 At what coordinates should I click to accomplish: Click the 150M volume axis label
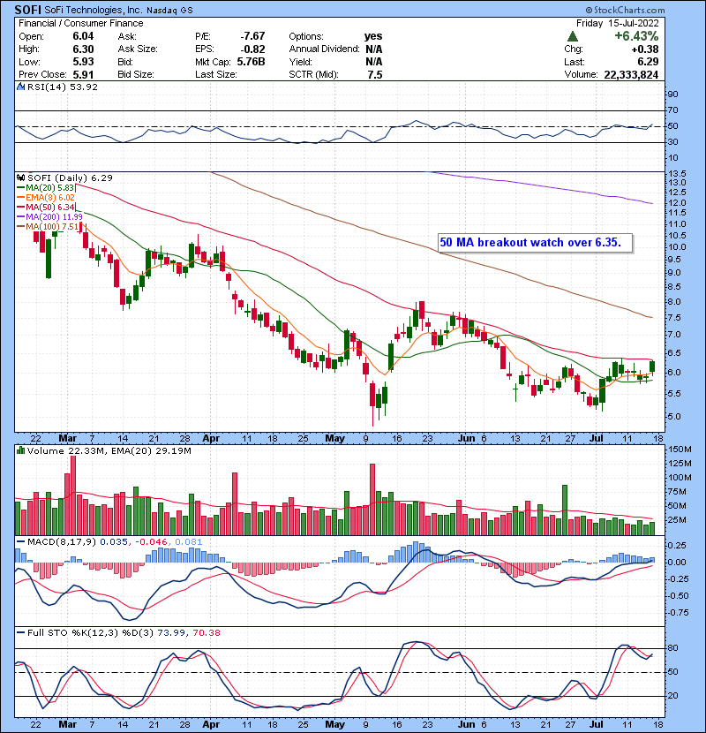[680, 450]
